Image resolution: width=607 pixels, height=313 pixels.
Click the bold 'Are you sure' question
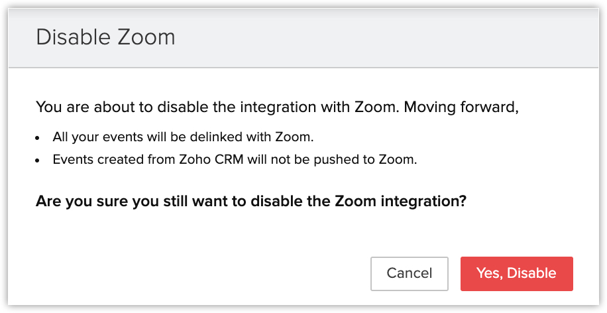coord(251,200)
